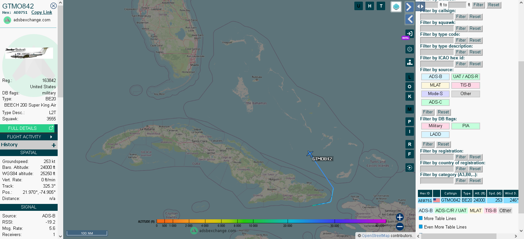Zoom out with the minus button
Screen dimensions: 524x239
point(400,227)
